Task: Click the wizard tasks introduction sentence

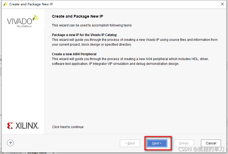Action: [92, 25]
